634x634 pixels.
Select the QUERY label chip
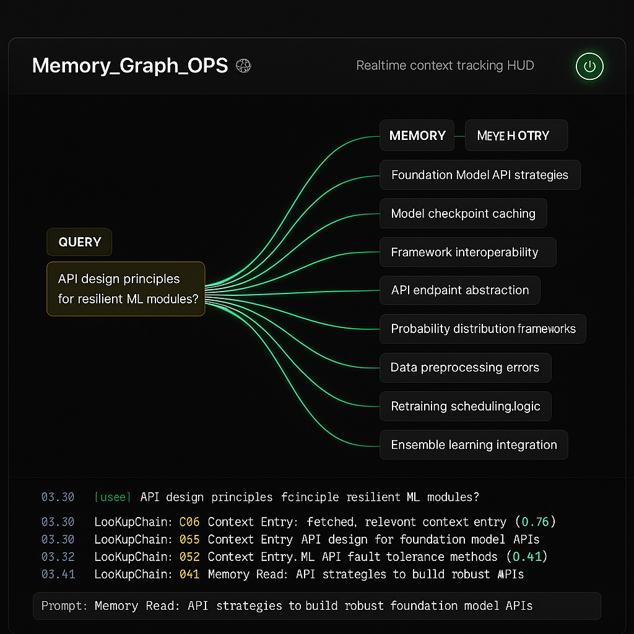pos(79,242)
